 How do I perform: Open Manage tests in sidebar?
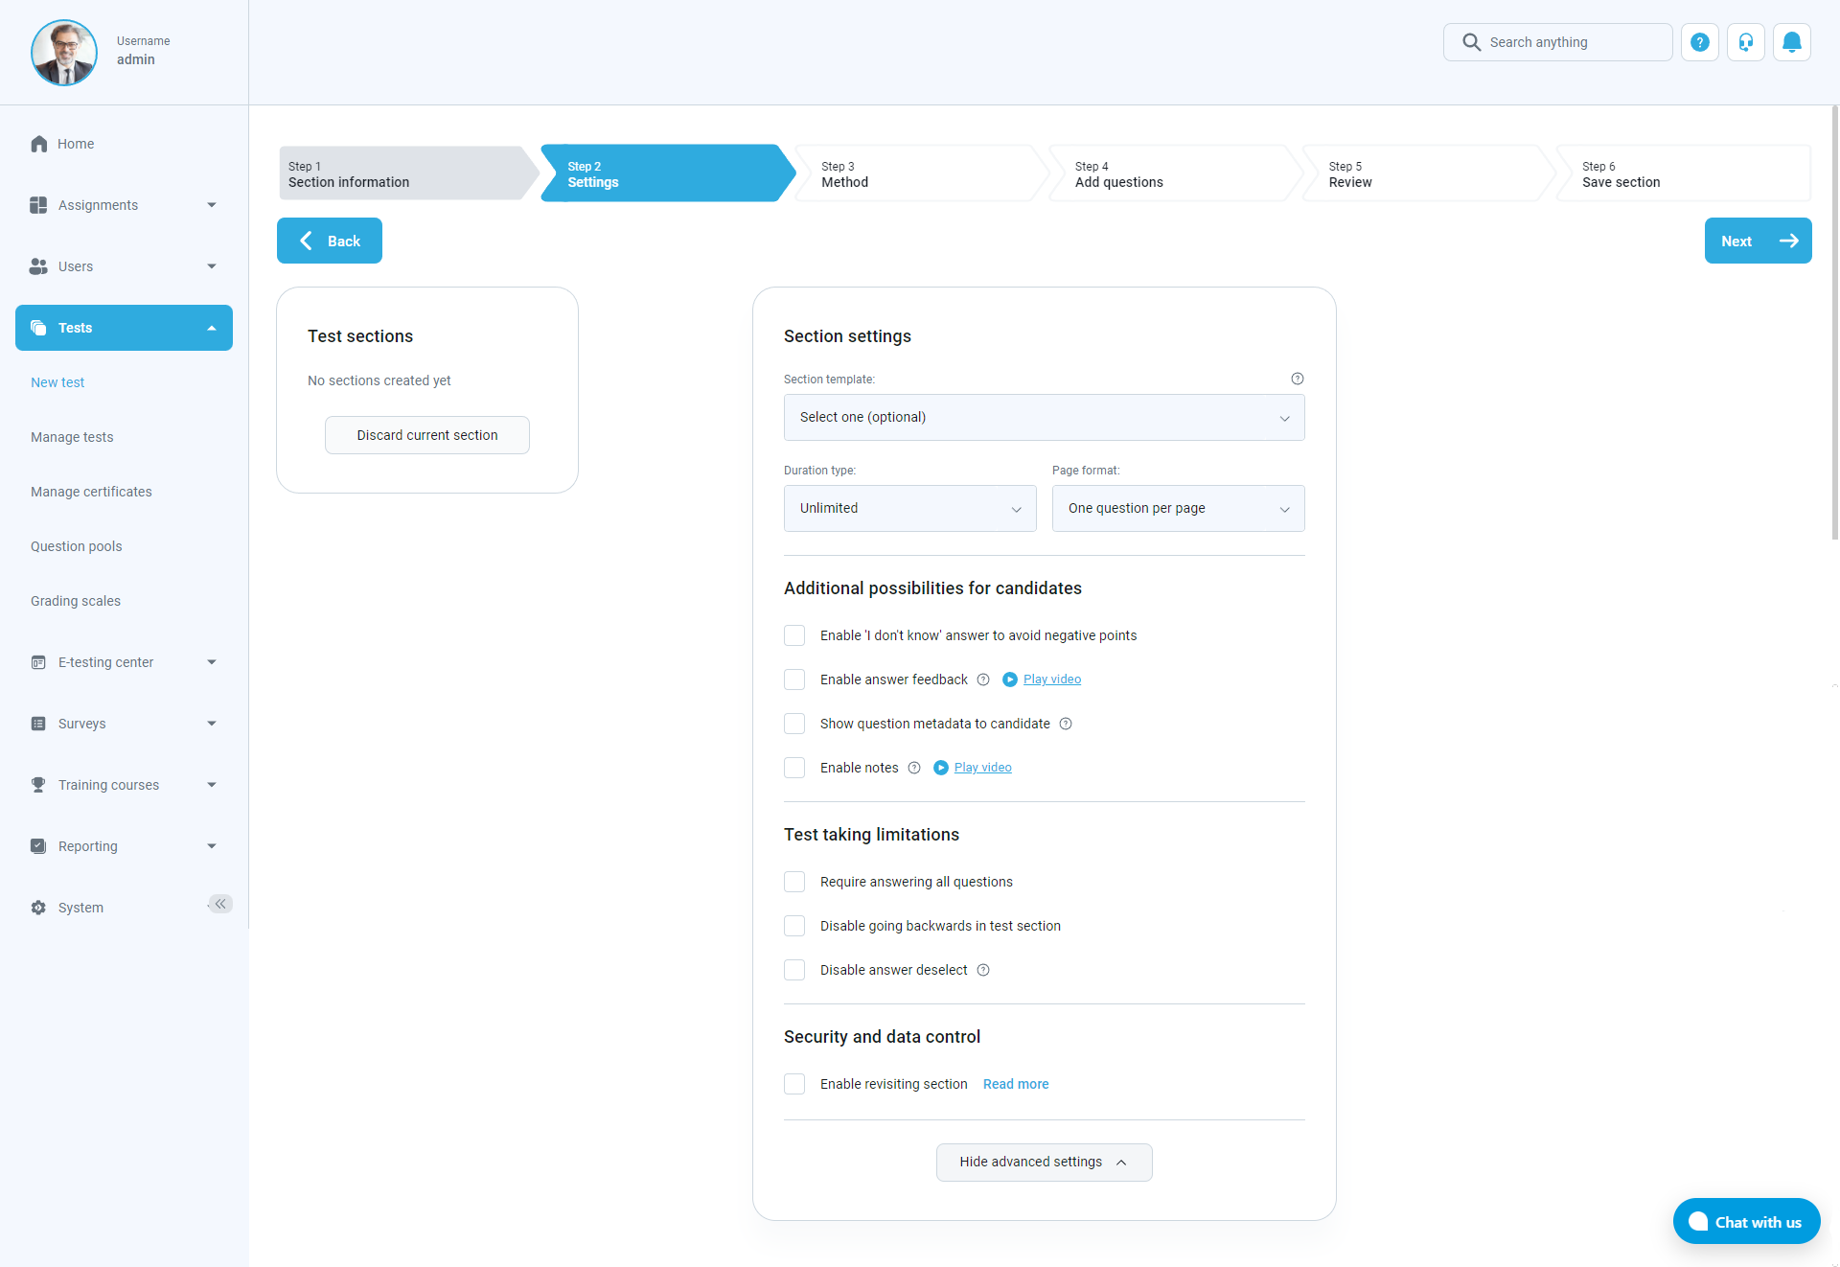(x=72, y=437)
